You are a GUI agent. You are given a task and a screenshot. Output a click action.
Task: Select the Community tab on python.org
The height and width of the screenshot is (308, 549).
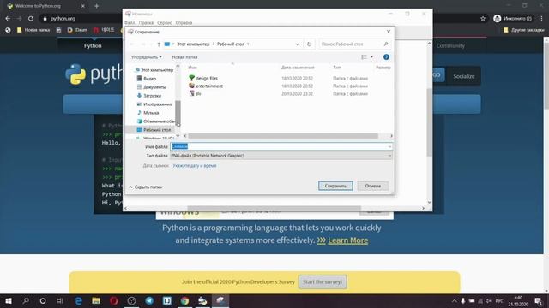pyautogui.click(x=450, y=45)
